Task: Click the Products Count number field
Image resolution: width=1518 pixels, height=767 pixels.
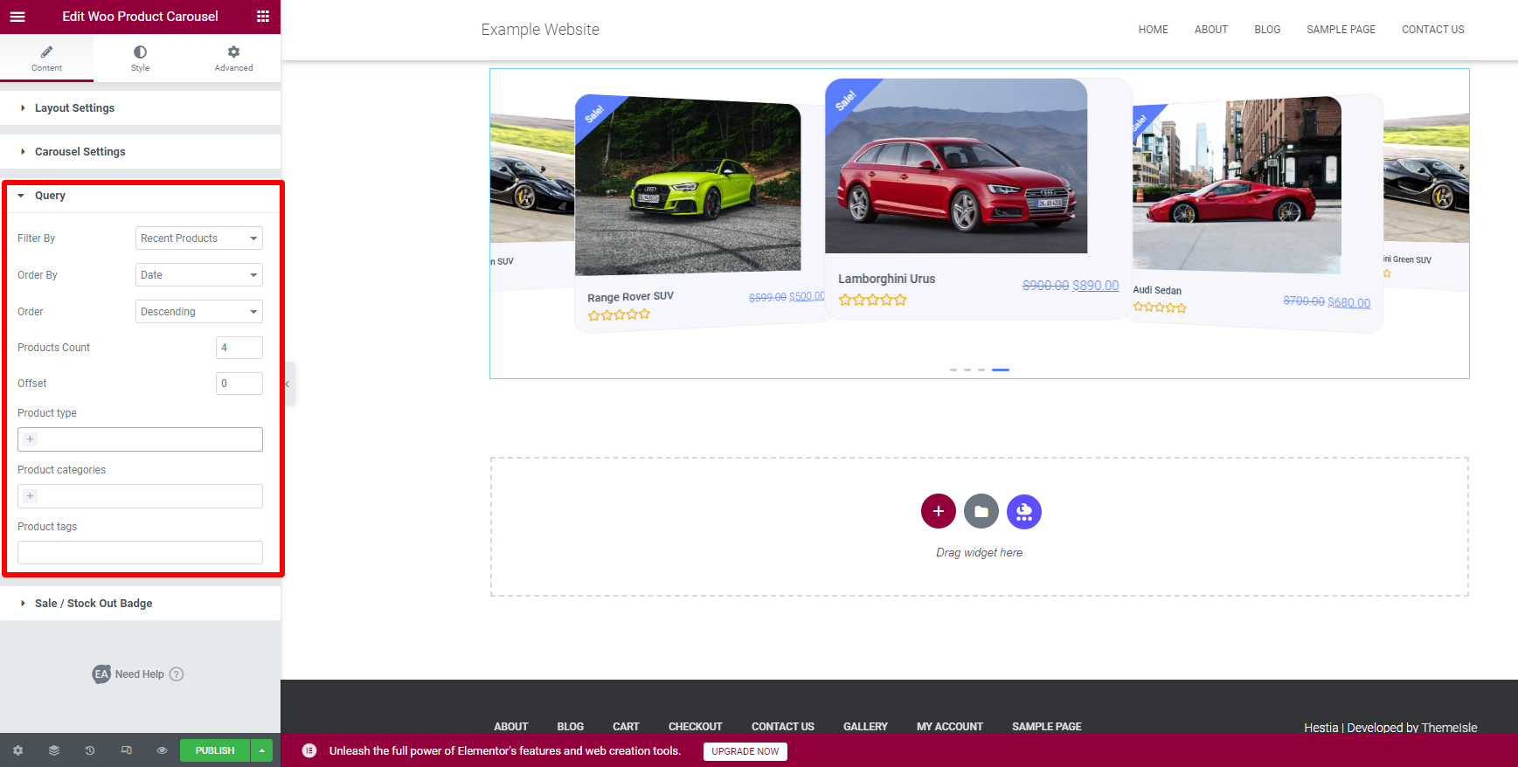Action: (239, 348)
